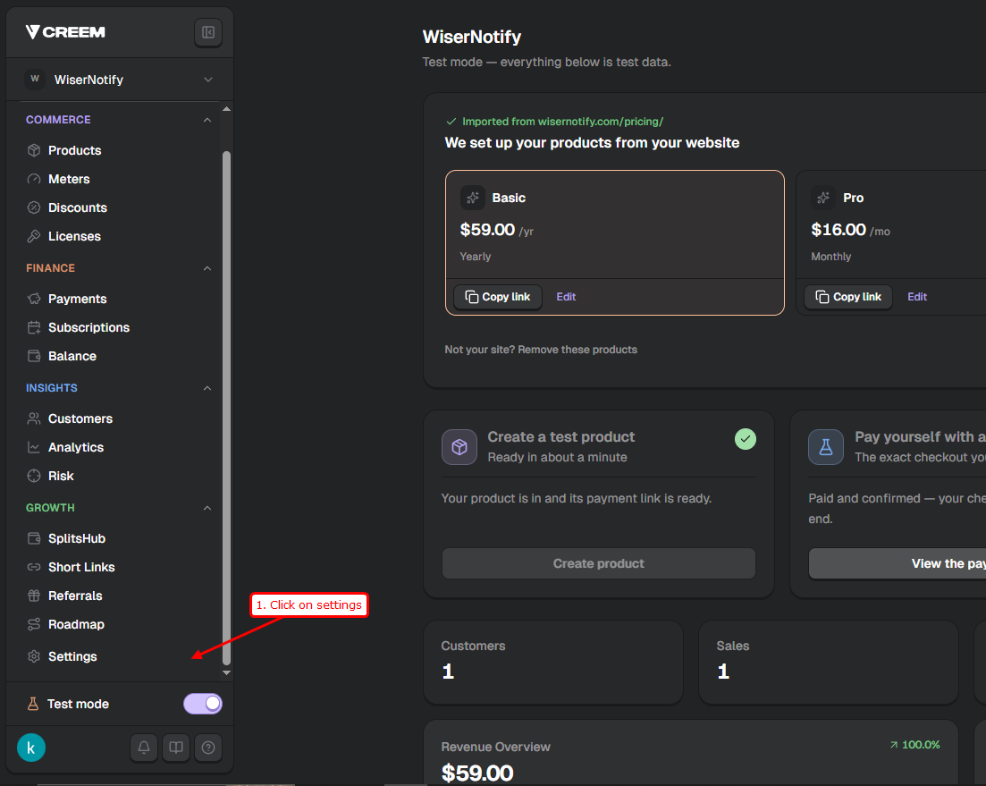Screen dimensions: 986x786
Task: Click the SplitsHub wallet icon
Action: point(34,538)
